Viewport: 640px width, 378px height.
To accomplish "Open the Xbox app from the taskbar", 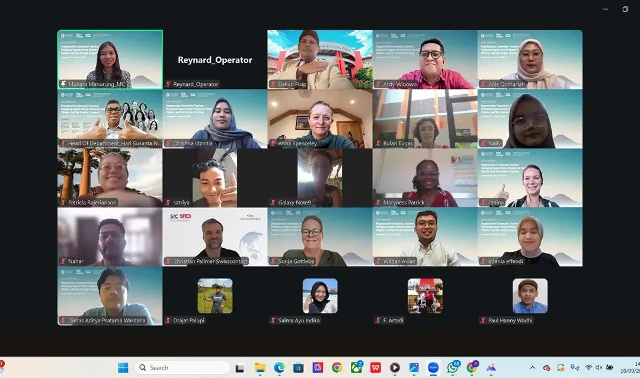I will 356,367.
